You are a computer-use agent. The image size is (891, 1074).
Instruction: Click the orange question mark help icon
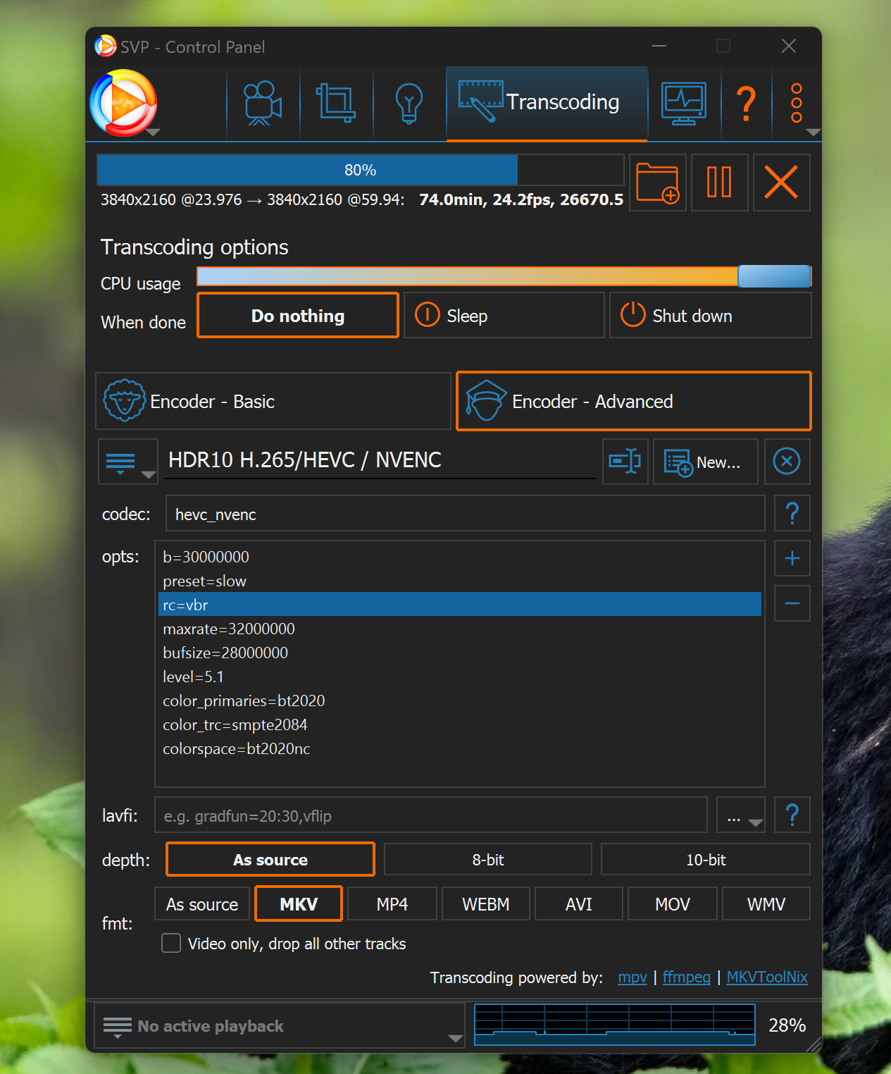pos(746,104)
